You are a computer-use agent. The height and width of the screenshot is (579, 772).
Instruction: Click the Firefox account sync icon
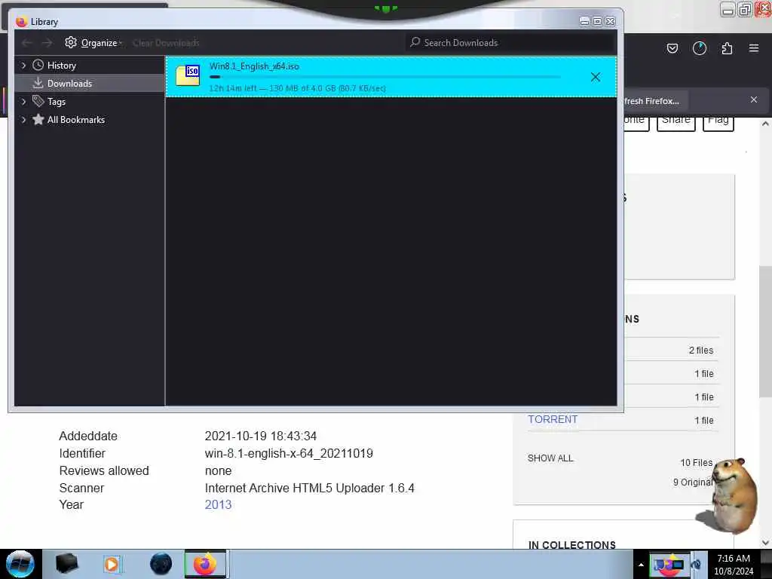(699, 48)
